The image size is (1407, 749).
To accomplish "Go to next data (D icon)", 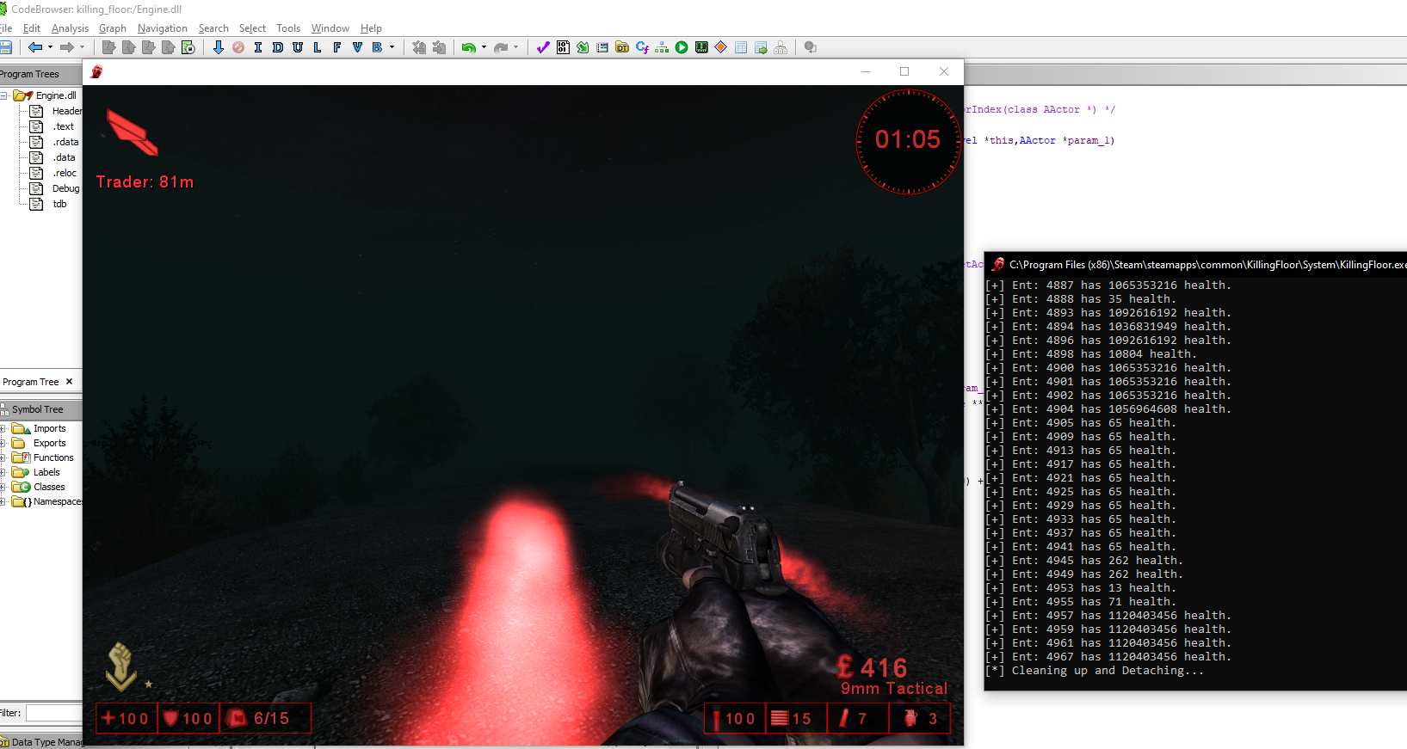I will (278, 47).
